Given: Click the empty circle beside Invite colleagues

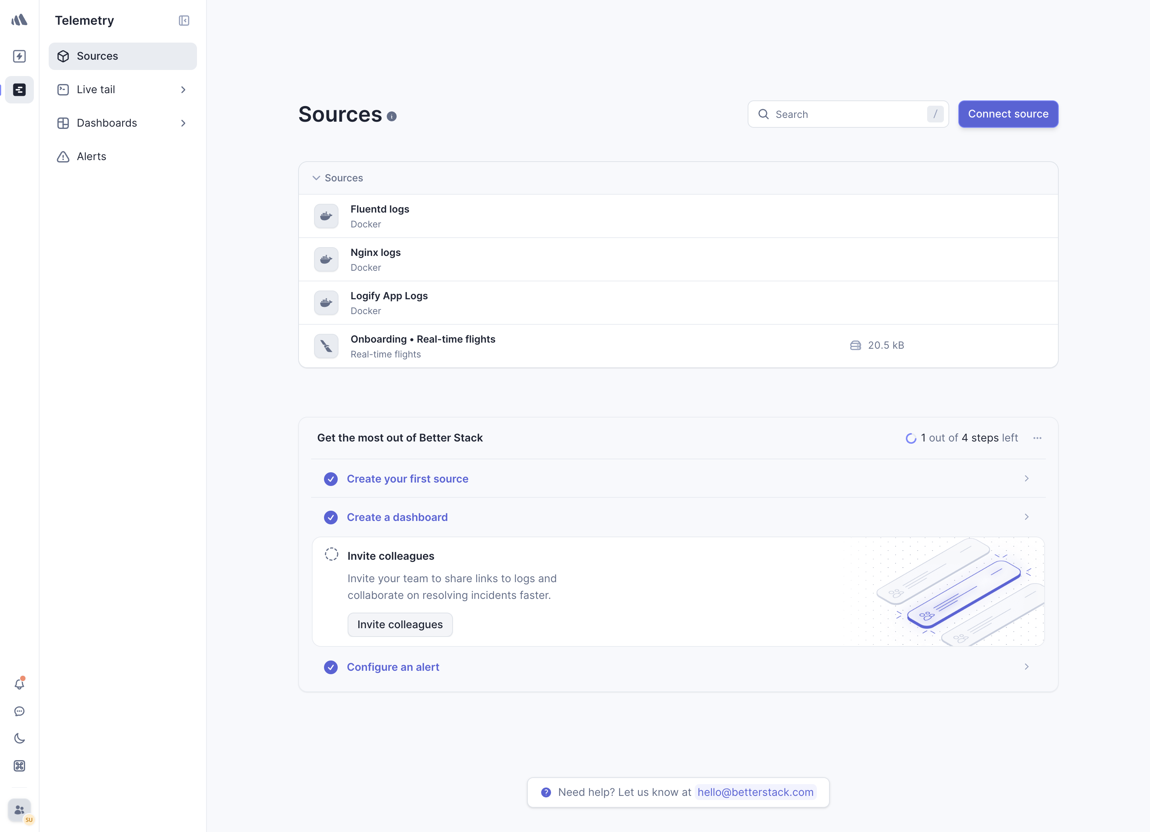Looking at the screenshot, I should [x=332, y=554].
